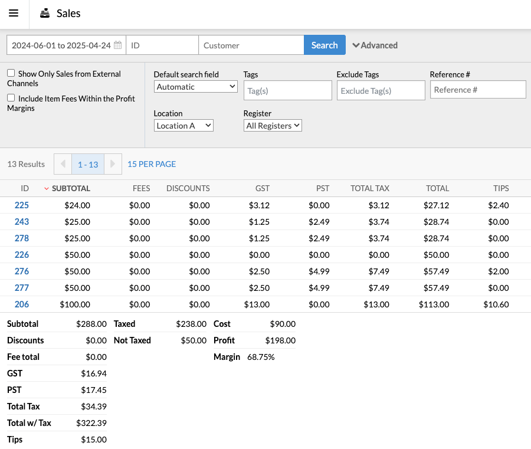Click the $13.00 GST for sale 206
531x449 pixels.
(257, 304)
